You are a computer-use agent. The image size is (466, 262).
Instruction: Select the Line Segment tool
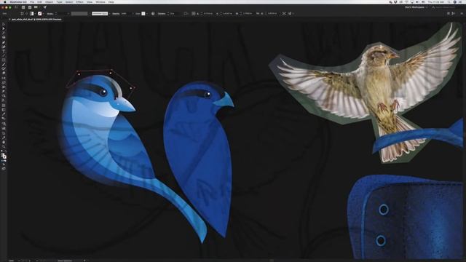coord(4,55)
